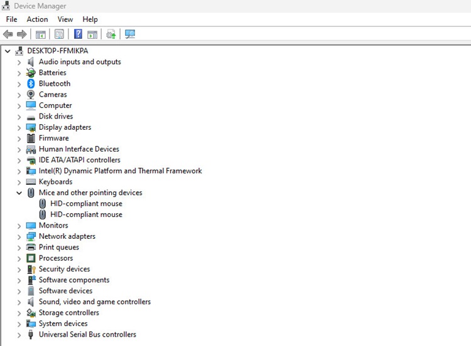Expand the Display adapters category
The image size is (471, 346).
[x=19, y=127]
